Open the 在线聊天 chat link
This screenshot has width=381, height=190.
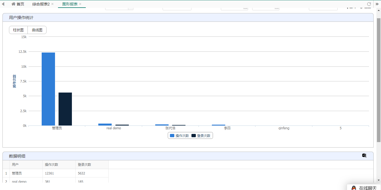[368, 188]
